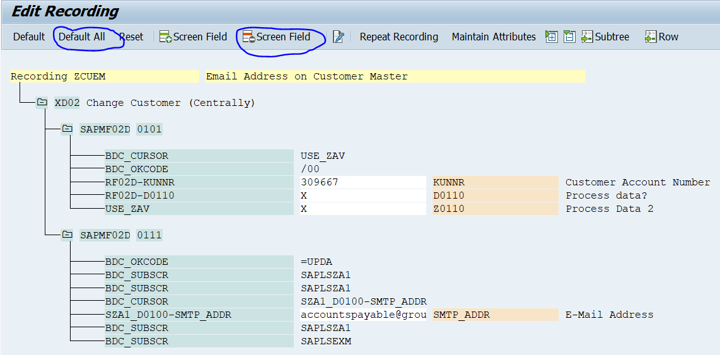
Task: Click 'Change Customer (Centrally)' text
Action: pos(171,103)
